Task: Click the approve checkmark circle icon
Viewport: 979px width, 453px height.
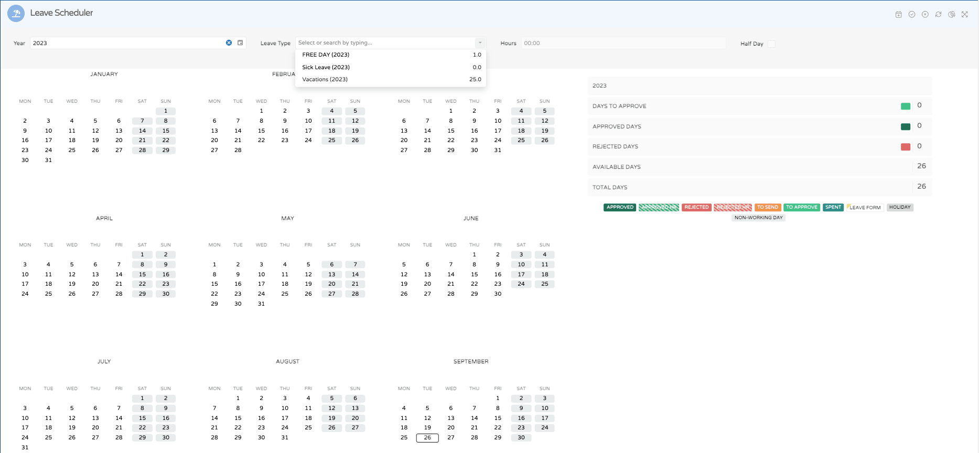Action: (912, 15)
